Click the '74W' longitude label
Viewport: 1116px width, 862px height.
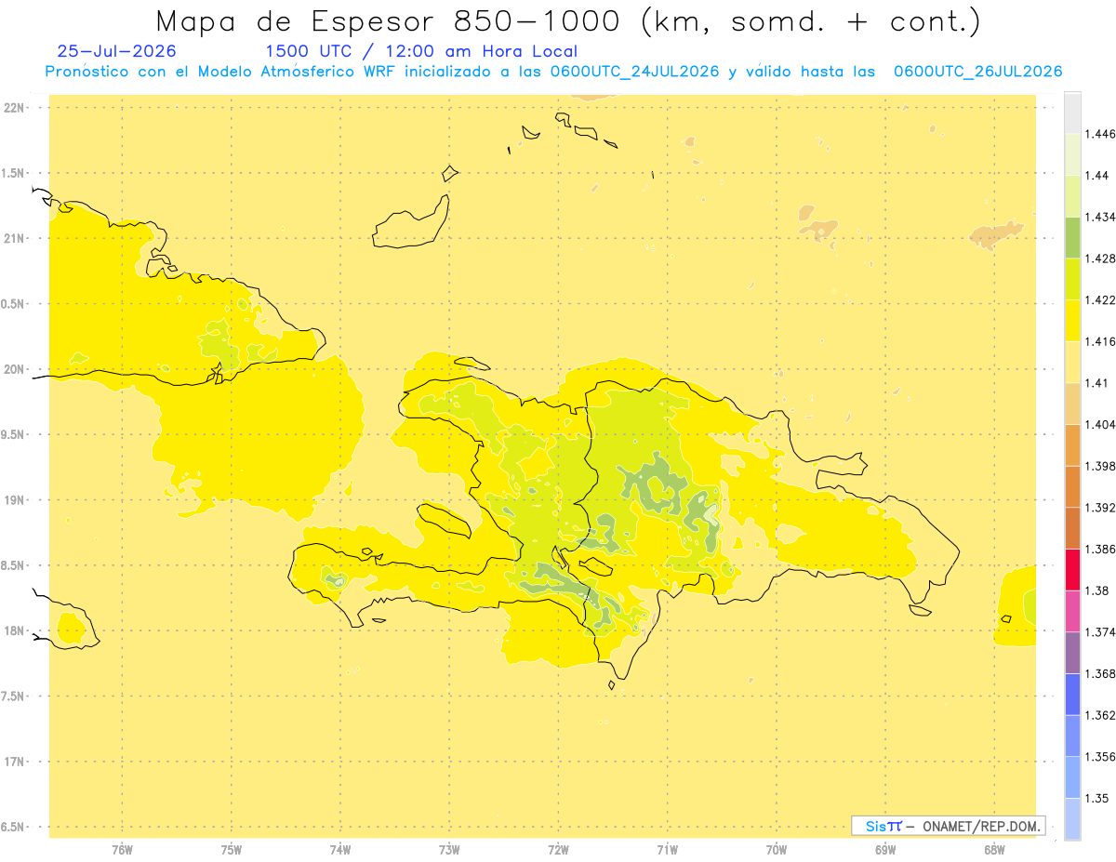click(340, 851)
